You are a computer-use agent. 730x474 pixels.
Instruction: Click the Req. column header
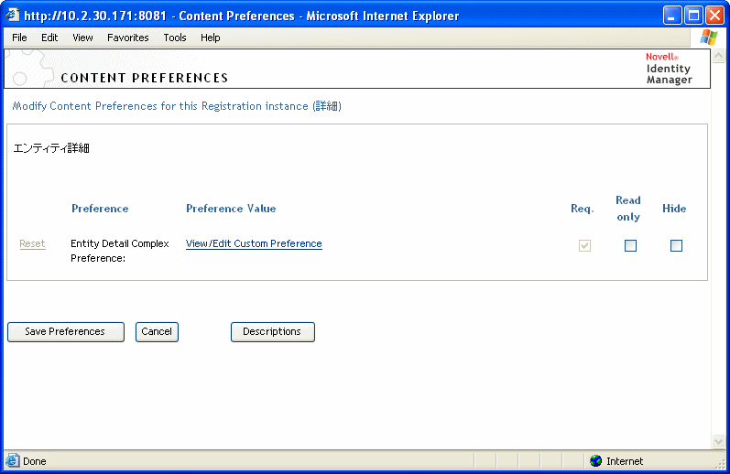click(x=583, y=209)
